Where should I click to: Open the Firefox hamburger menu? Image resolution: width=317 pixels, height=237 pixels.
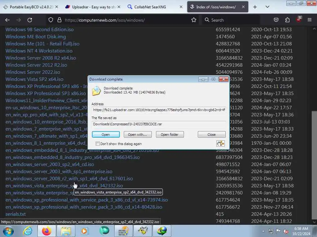point(310,20)
